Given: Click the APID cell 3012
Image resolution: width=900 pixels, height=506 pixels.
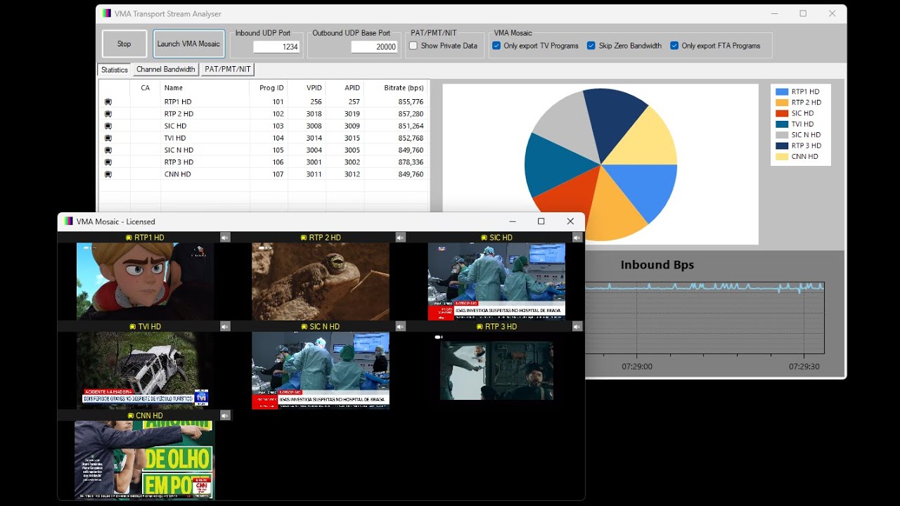Looking at the screenshot, I should (x=352, y=174).
